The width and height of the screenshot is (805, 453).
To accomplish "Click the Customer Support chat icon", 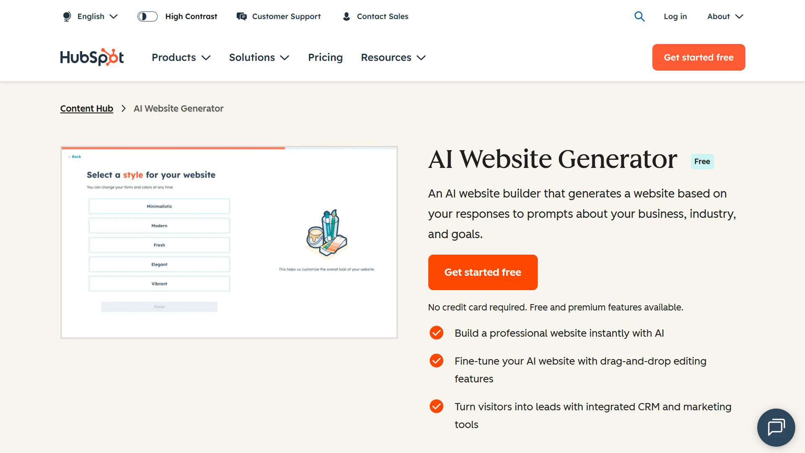I will 241,16.
